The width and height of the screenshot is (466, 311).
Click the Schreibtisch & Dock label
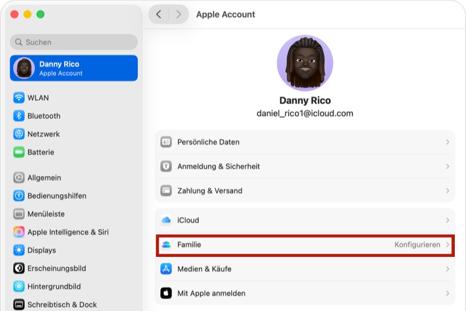tap(62, 305)
